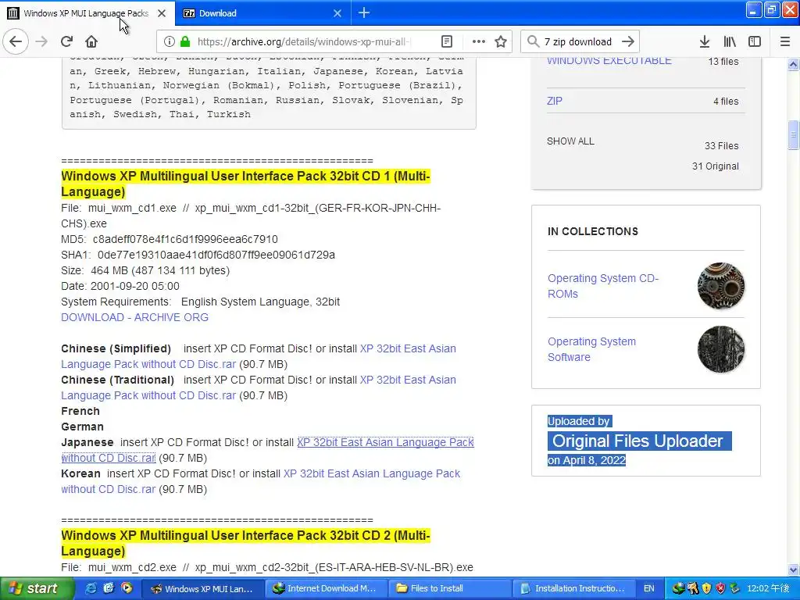The height and width of the screenshot is (600, 800).
Task: Show site information for archive.org
Action: point(169,41)
